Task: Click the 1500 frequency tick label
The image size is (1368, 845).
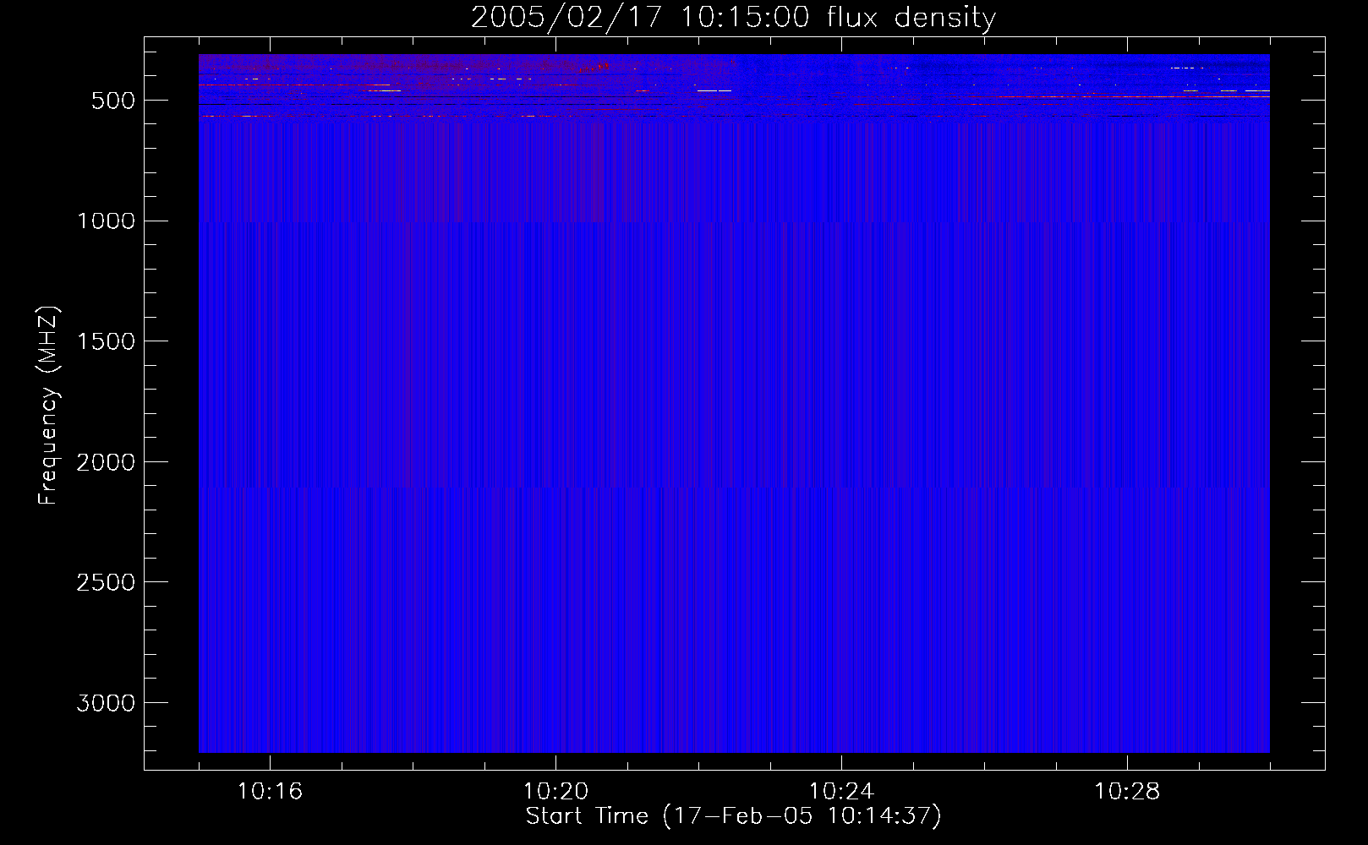Action: tap(106, 341)
